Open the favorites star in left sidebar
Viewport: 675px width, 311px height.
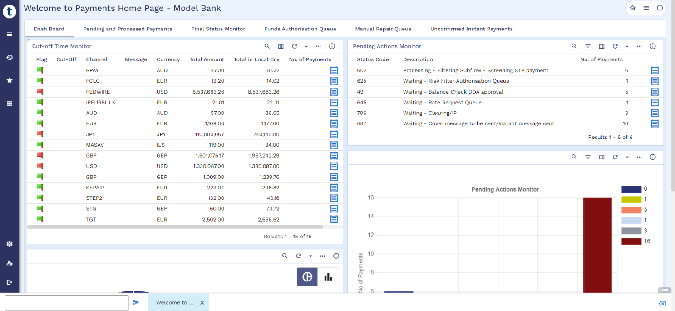10,80
